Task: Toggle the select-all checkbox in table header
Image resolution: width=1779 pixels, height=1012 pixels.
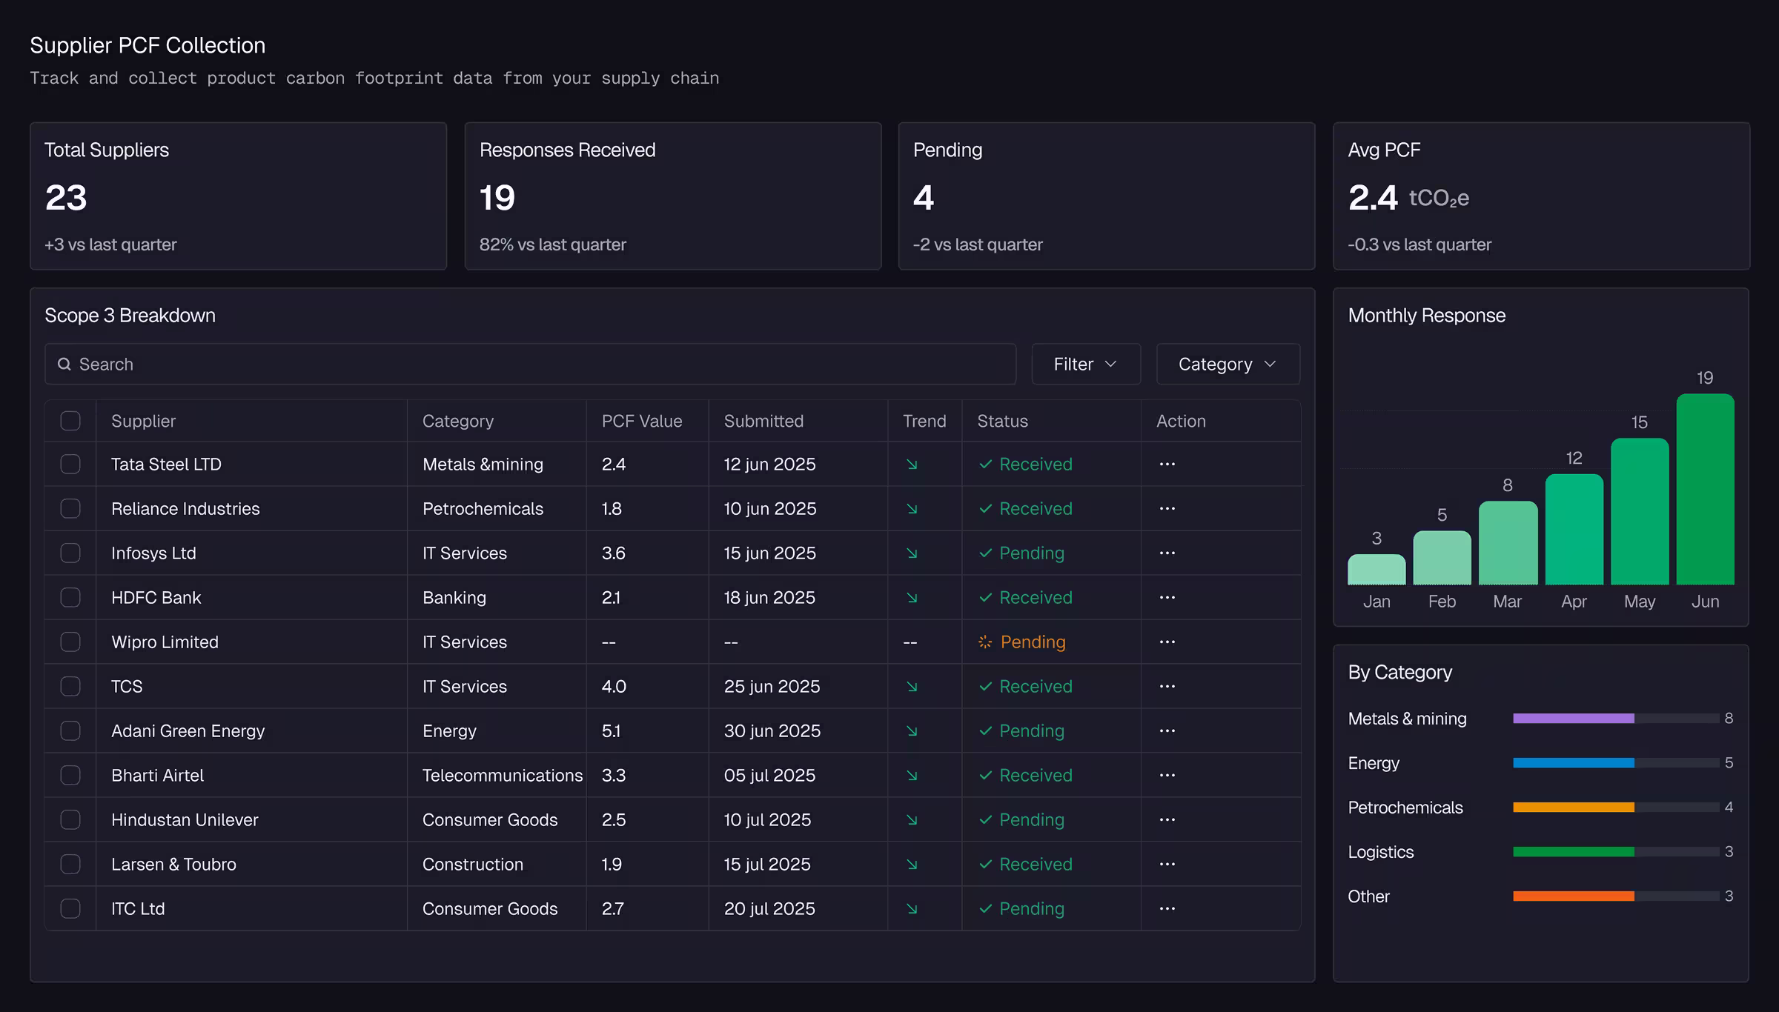Action: tap(70, 421)
